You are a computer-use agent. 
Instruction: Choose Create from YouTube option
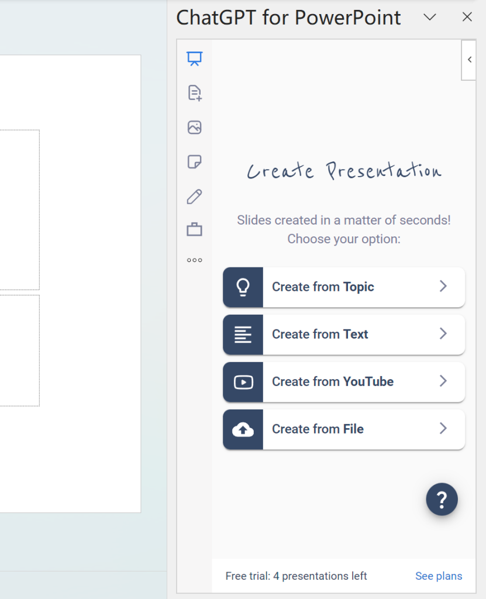[x=344, y=382]
